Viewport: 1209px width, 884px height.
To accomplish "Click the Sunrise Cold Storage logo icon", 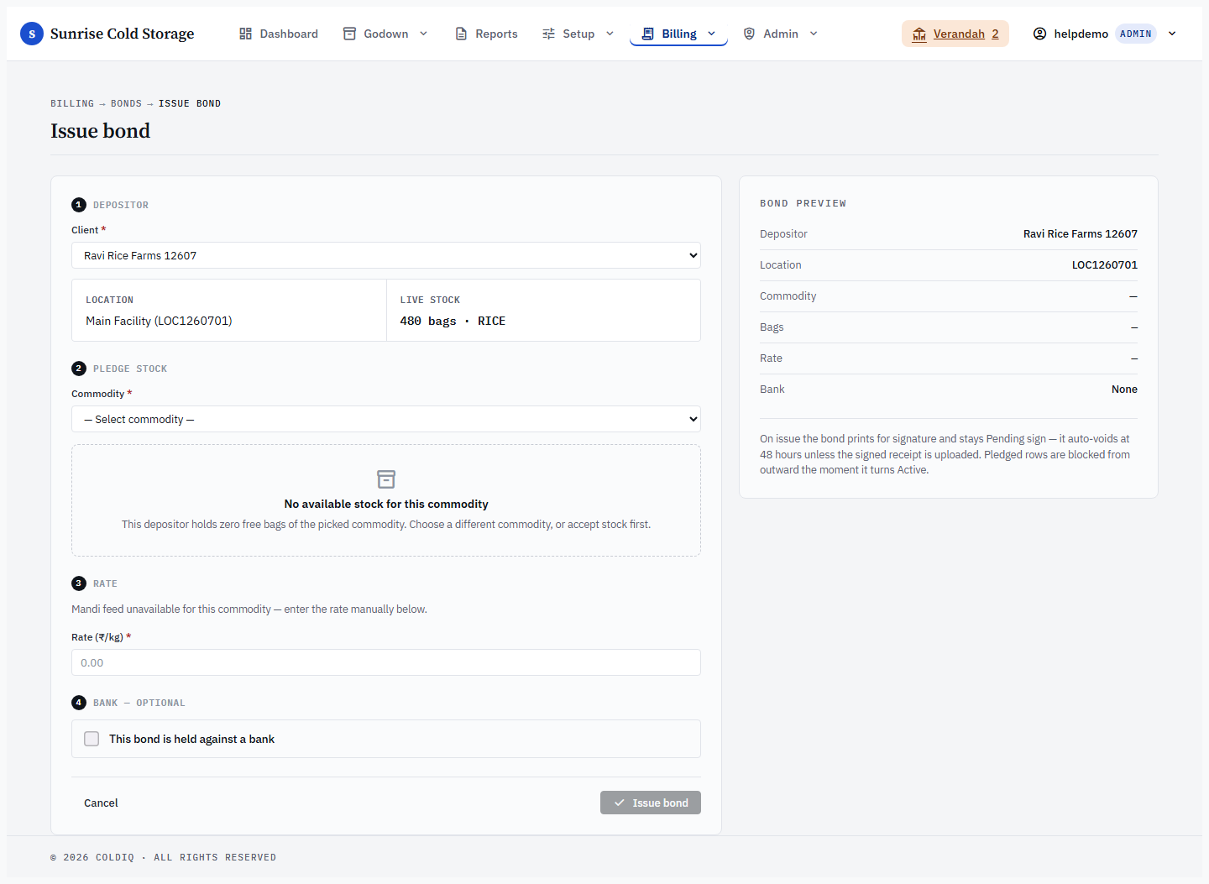I will pos(32,34).
